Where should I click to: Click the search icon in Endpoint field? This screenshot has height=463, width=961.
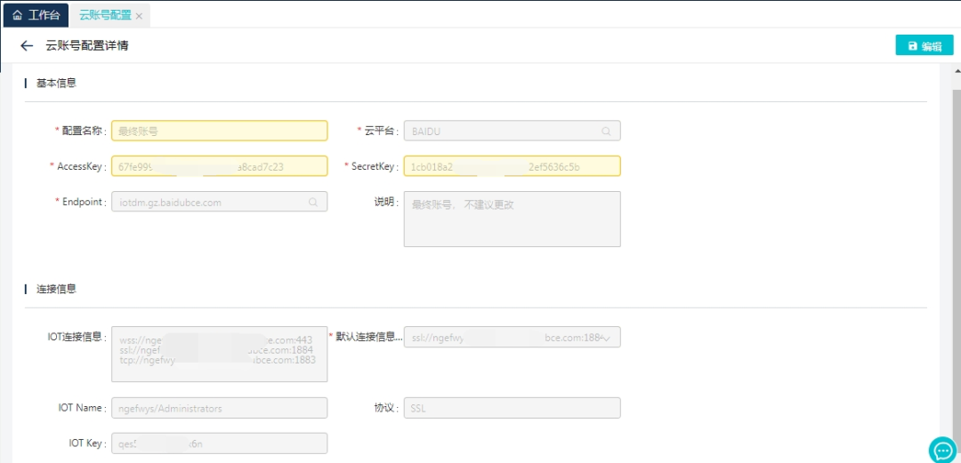click(x=313, y=203)
